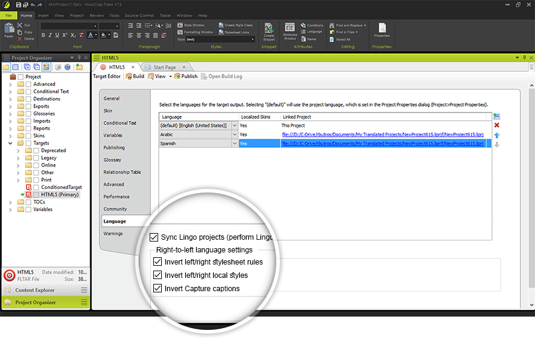
Task: Click the red Delete X in the Clipboard group
Action: [x=20, y=39]
